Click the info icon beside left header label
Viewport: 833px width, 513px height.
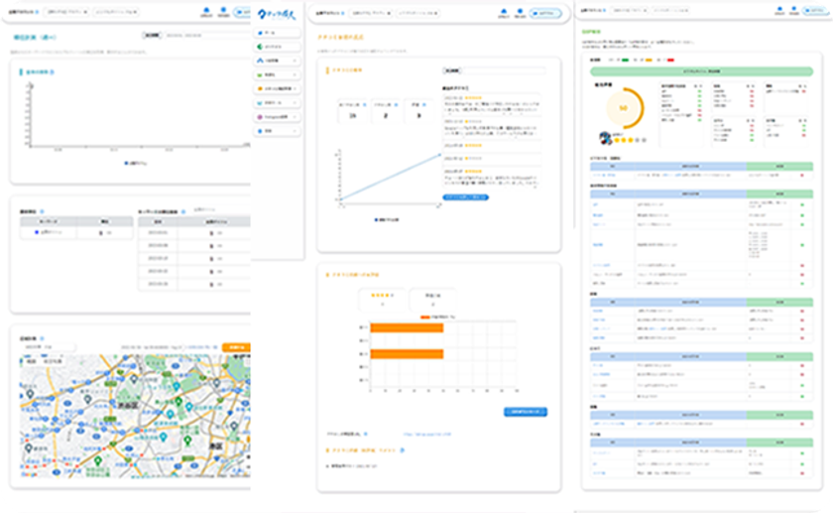[x=38, y=12]
